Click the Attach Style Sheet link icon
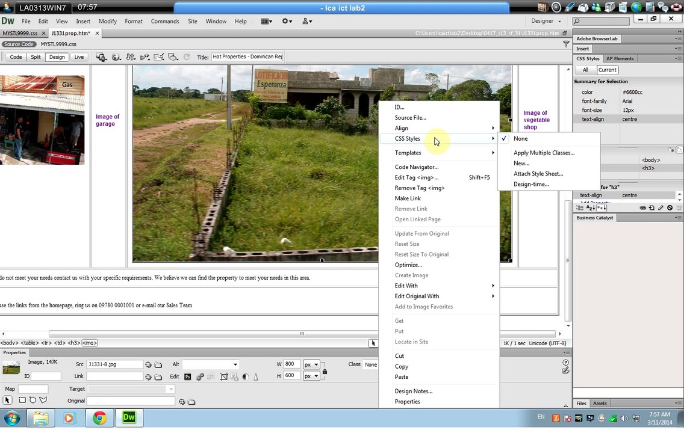The height and width of the screenshot is (433, 684). (x=642, y=207)
